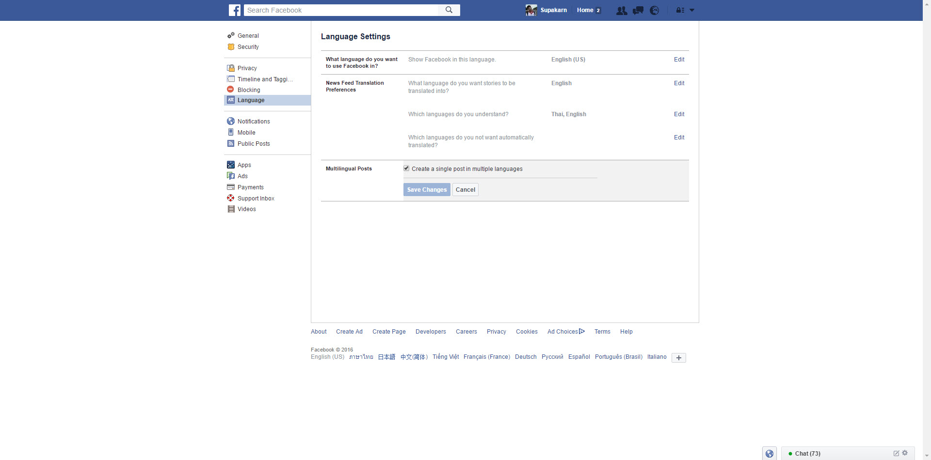Switch language to 日本語
This screenshot has width=931, height=460.
[x=386, y=357]
